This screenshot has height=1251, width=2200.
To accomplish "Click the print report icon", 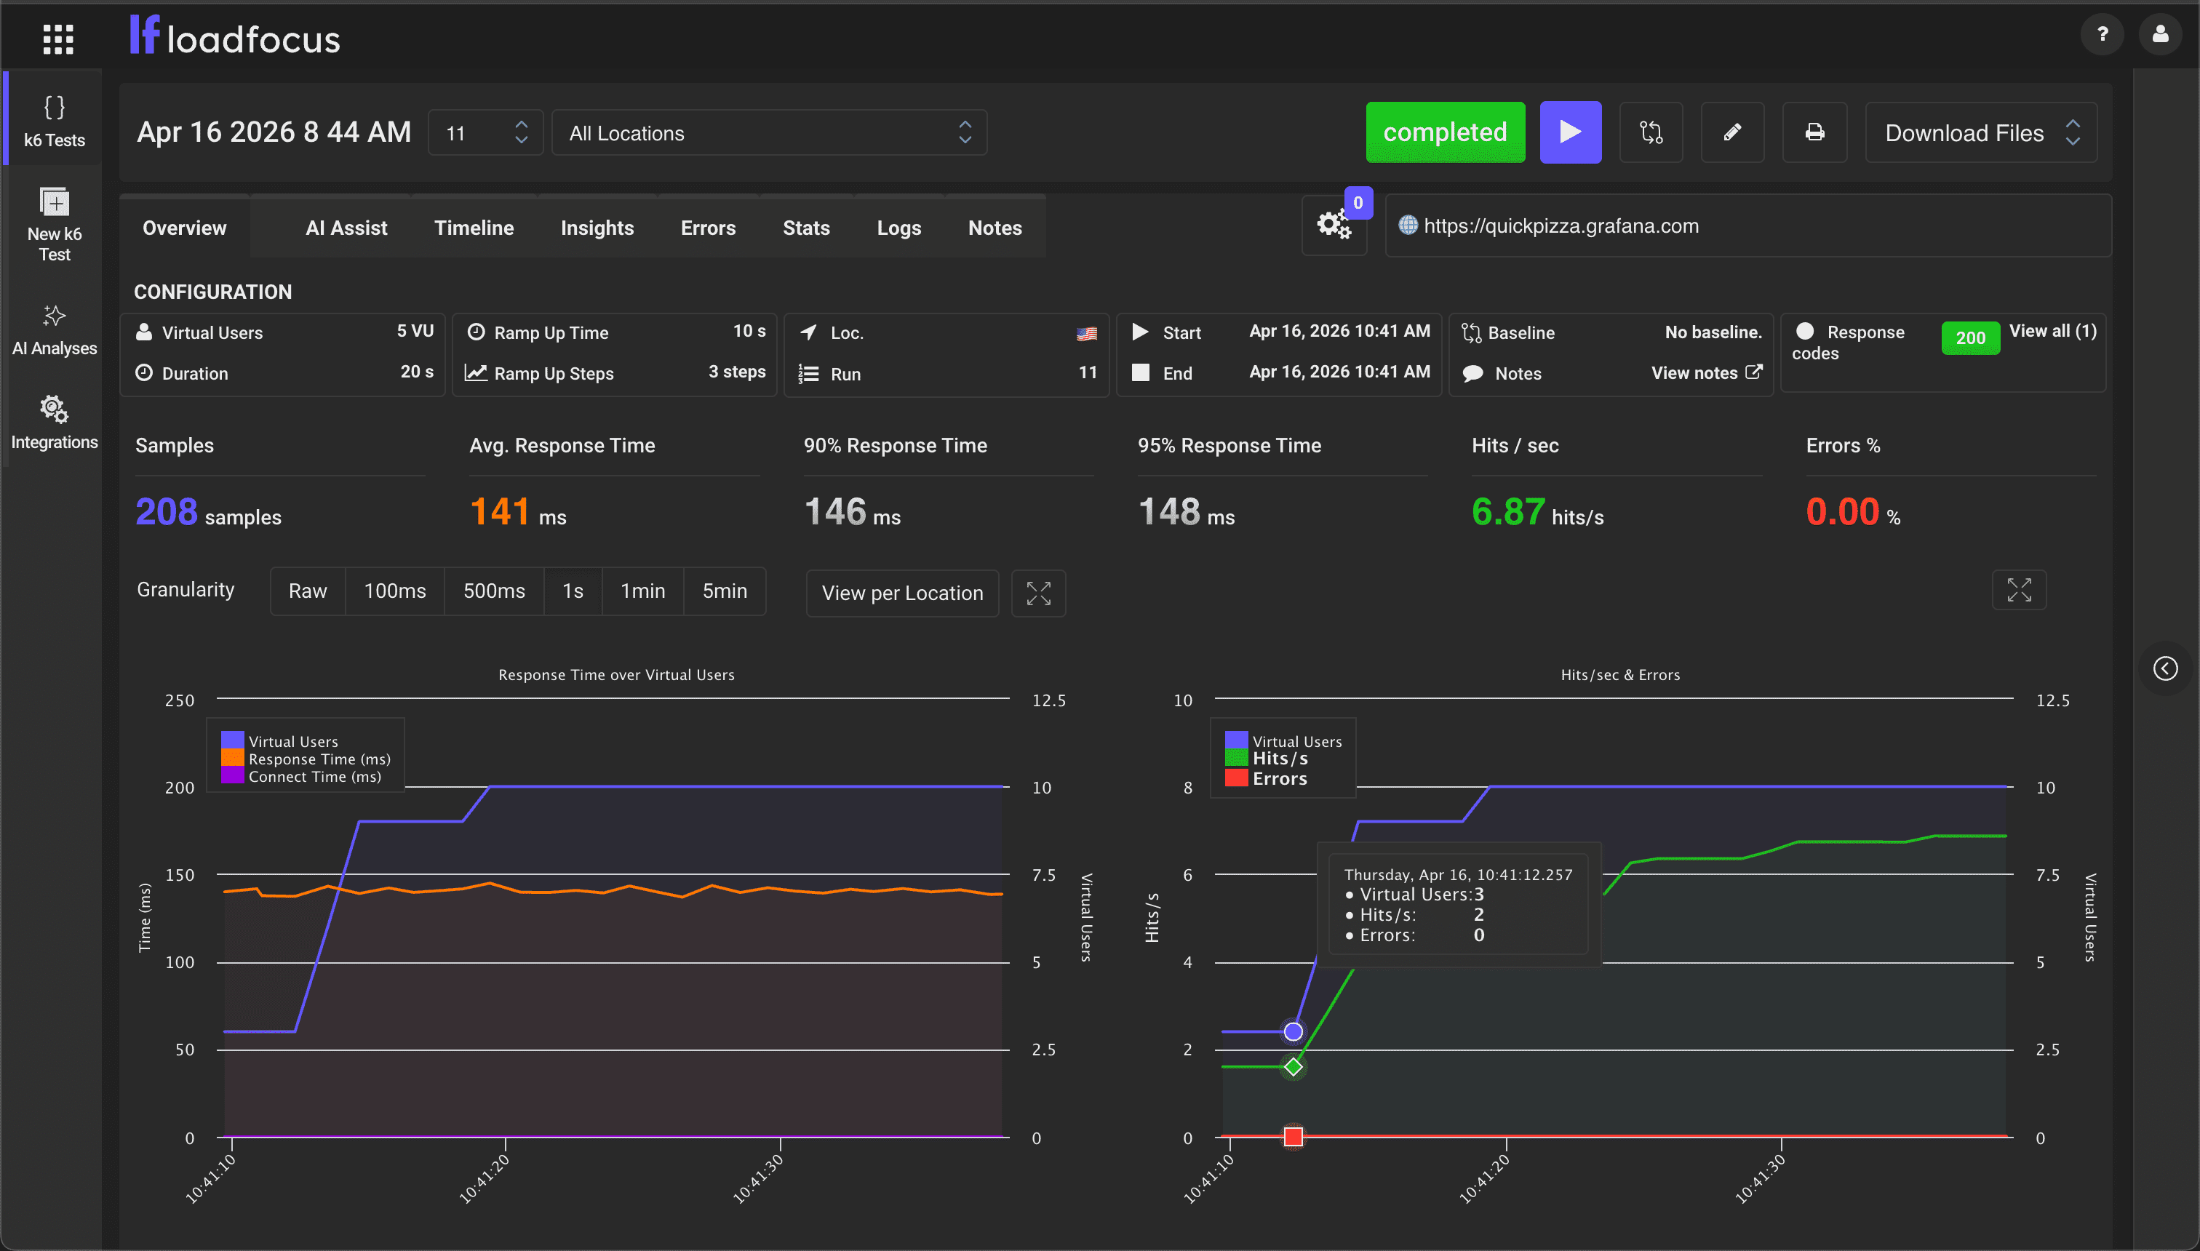I will (1814, 132).
